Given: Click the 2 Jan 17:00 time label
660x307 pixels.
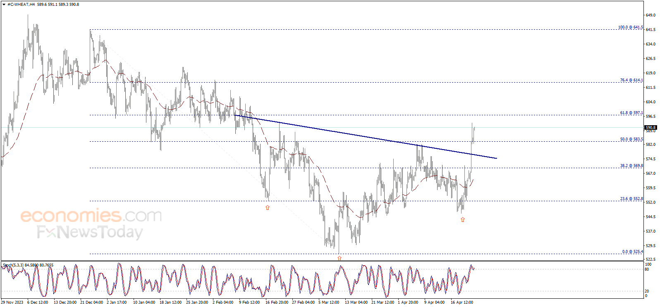Looking at the screenshot, I should click(117, 302).
